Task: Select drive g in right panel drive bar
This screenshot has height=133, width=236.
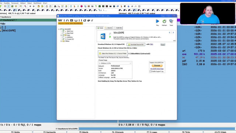Action: click(x=139, y=10)
